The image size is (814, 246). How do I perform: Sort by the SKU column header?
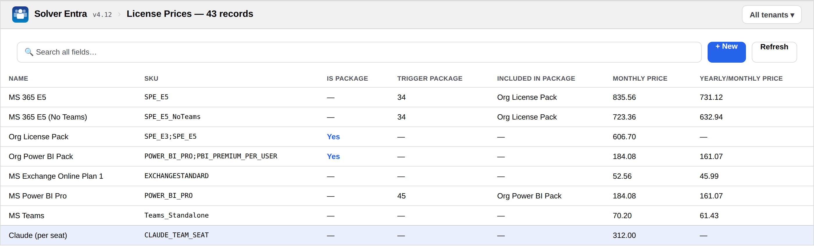coord(151,79)
